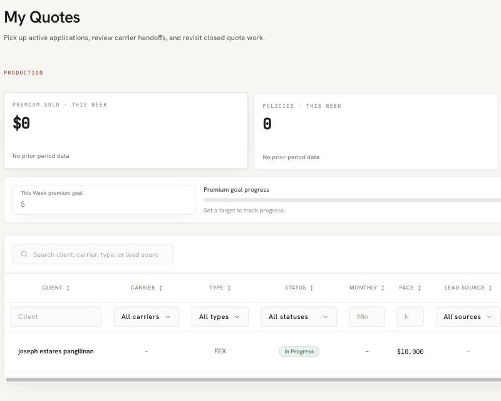Viewport: 501px width, 401px height.
Task: Click the Policies This Week card
Action: coord(376,132)
